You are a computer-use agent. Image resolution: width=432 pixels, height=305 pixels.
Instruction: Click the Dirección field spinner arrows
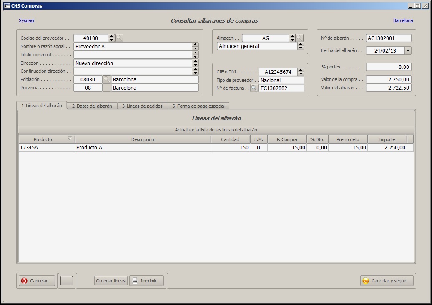tap(195, 63)
